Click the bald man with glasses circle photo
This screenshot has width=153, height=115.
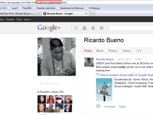pos(68,99)
